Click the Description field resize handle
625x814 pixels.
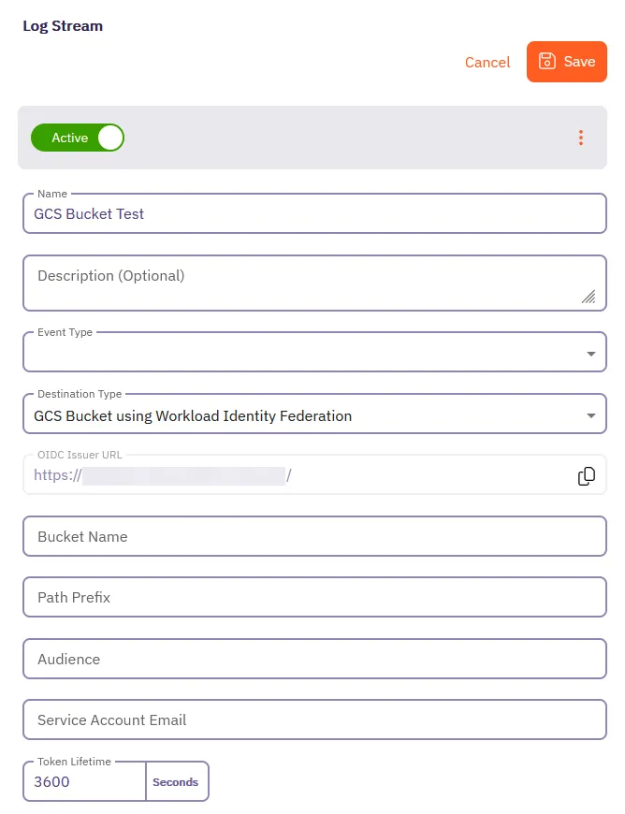[589, 297]
